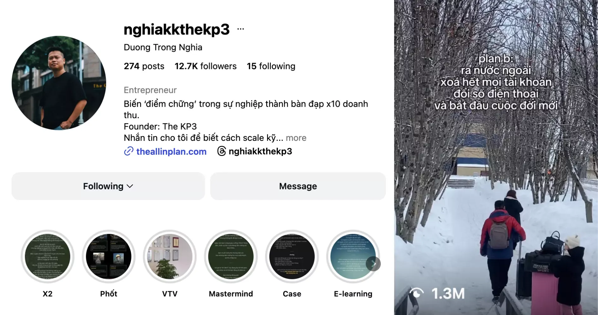Open the X2 story highlight

click(48, 256)
